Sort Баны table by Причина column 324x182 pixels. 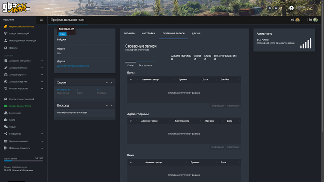click(187, 80)
